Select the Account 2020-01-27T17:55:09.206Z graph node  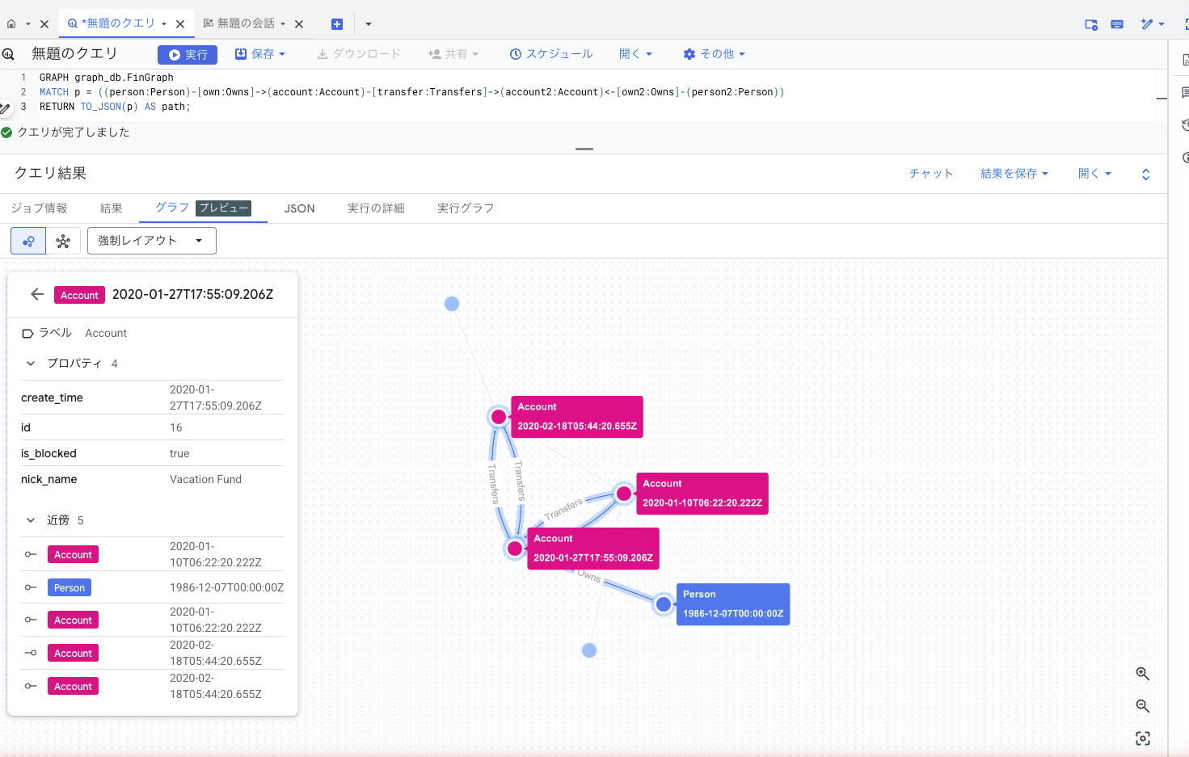(515, 549)
